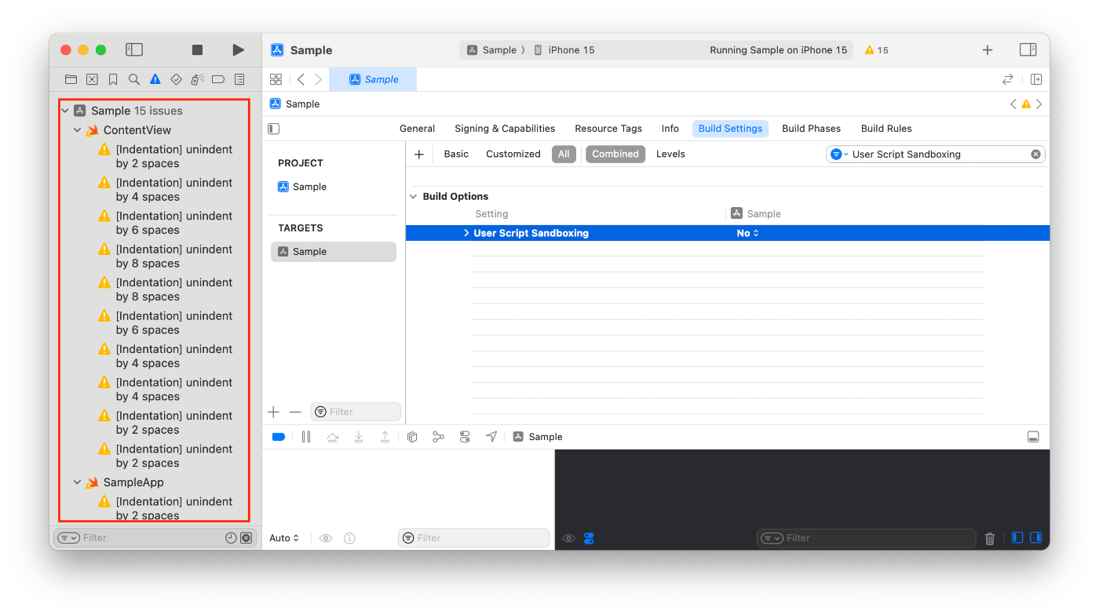
Task: Go back in editor history
Action: (301, 79)
